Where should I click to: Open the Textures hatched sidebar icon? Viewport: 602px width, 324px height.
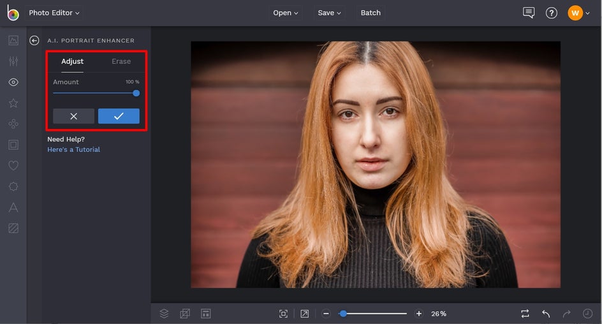pyautogui.click(x=13, y=228)
